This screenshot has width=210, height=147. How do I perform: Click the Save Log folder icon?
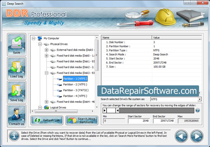click(16, 92)
